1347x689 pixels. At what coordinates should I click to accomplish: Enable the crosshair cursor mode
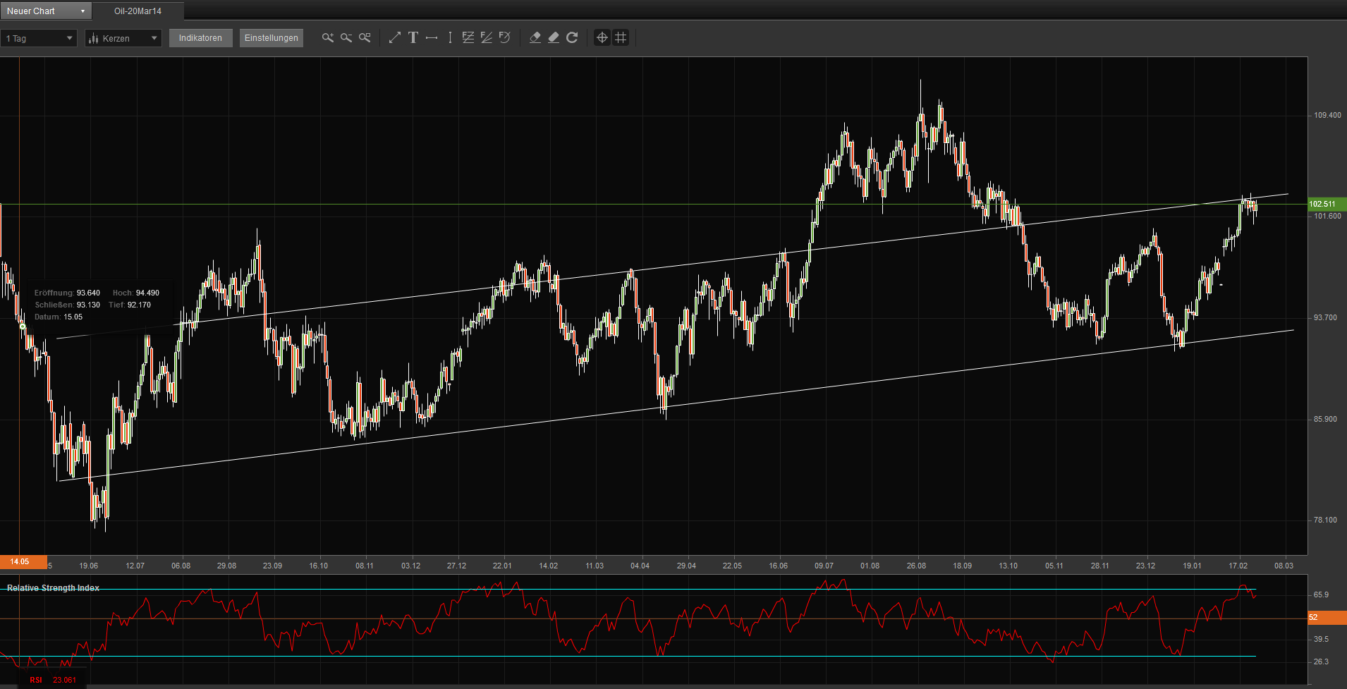(x=602, y=37)
